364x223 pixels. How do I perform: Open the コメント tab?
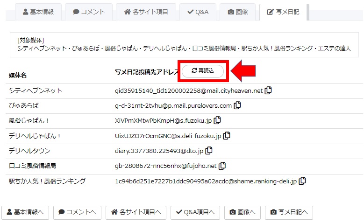click(89, 12)
